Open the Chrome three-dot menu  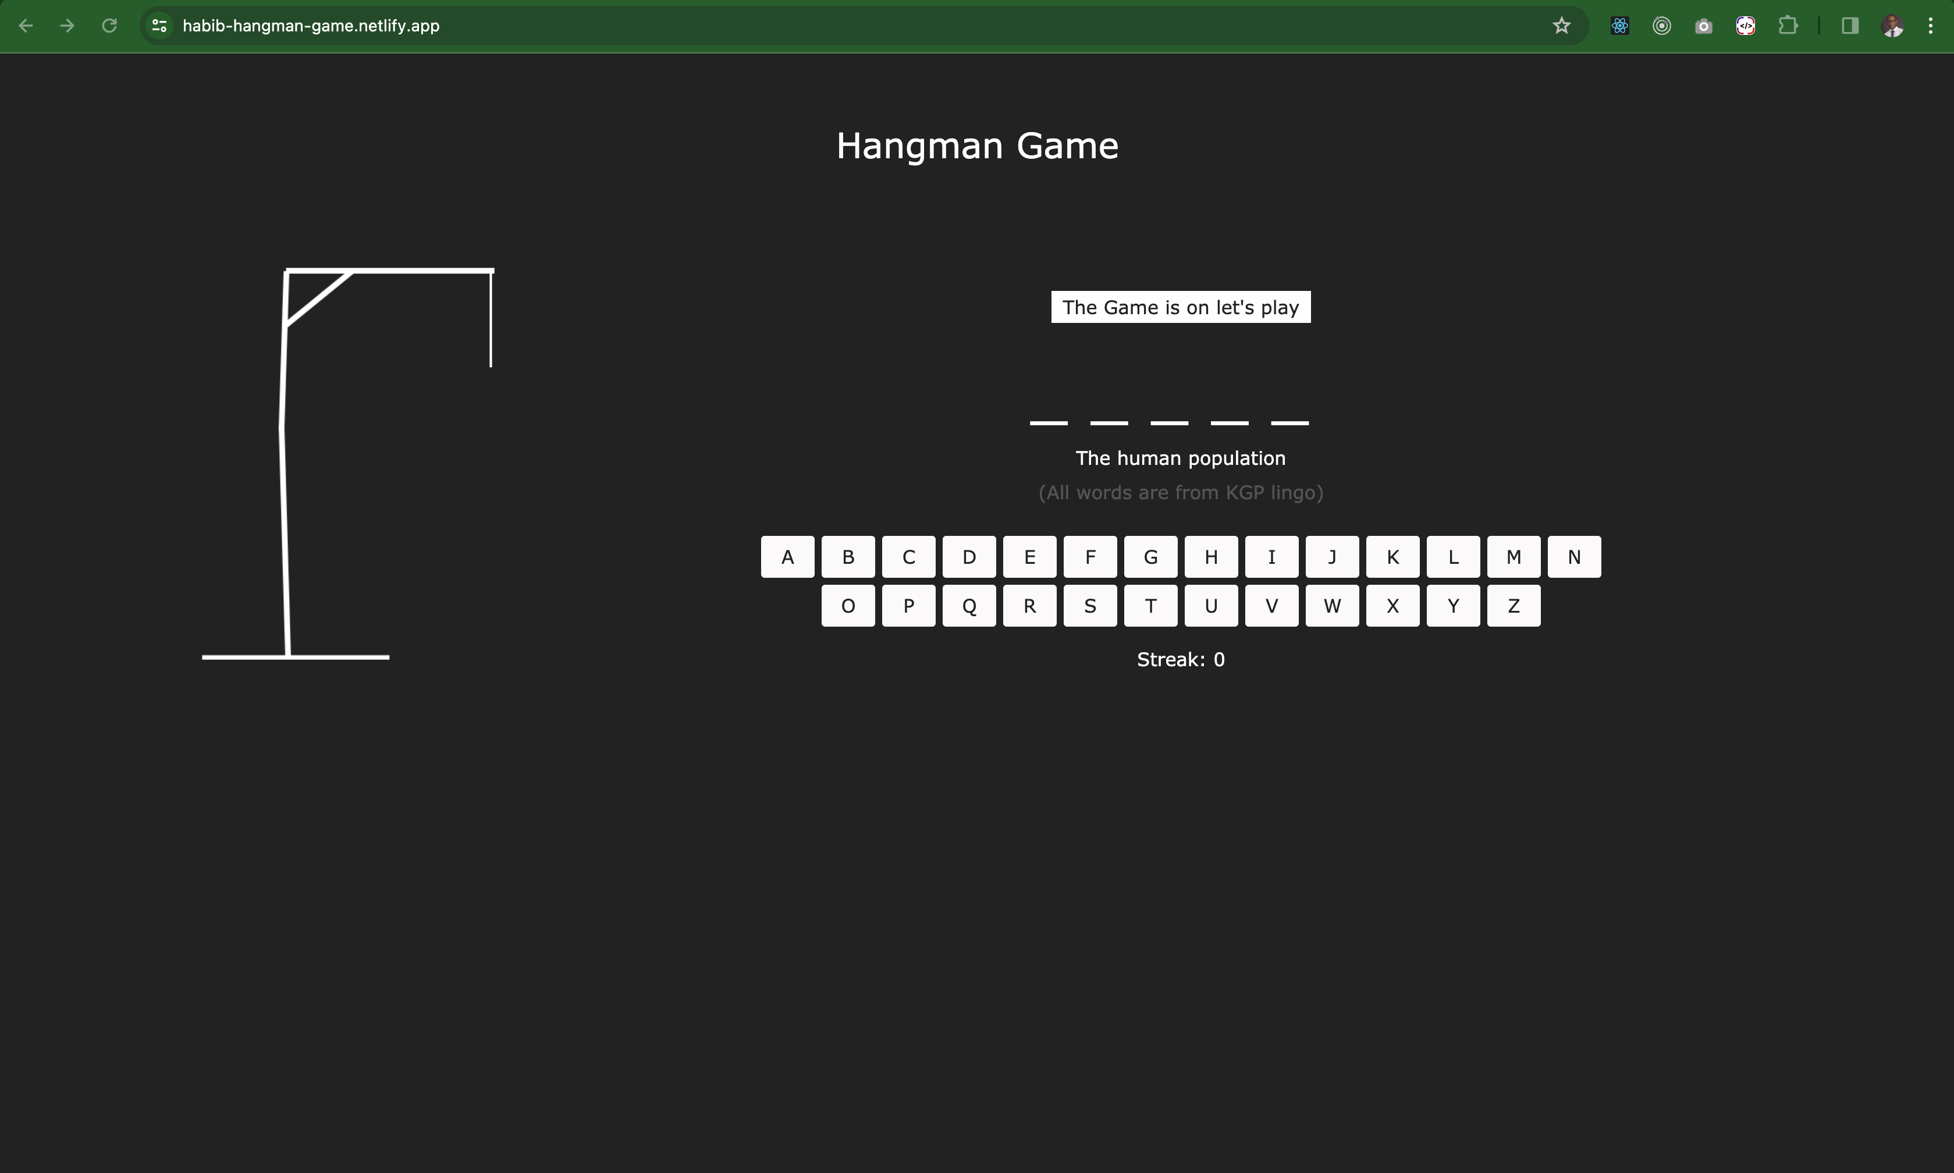(x=1930, y=26)
